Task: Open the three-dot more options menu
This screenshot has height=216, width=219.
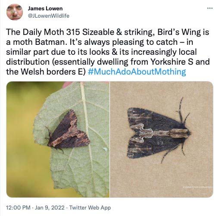Action: coord(210,8)
